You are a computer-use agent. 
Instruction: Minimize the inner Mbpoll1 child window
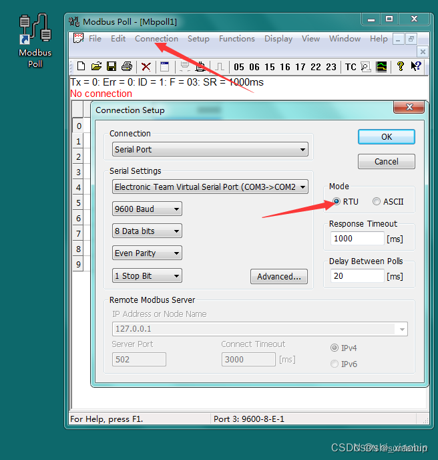tap(398, 39)
